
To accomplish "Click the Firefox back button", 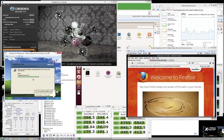I will coord(129,63).
